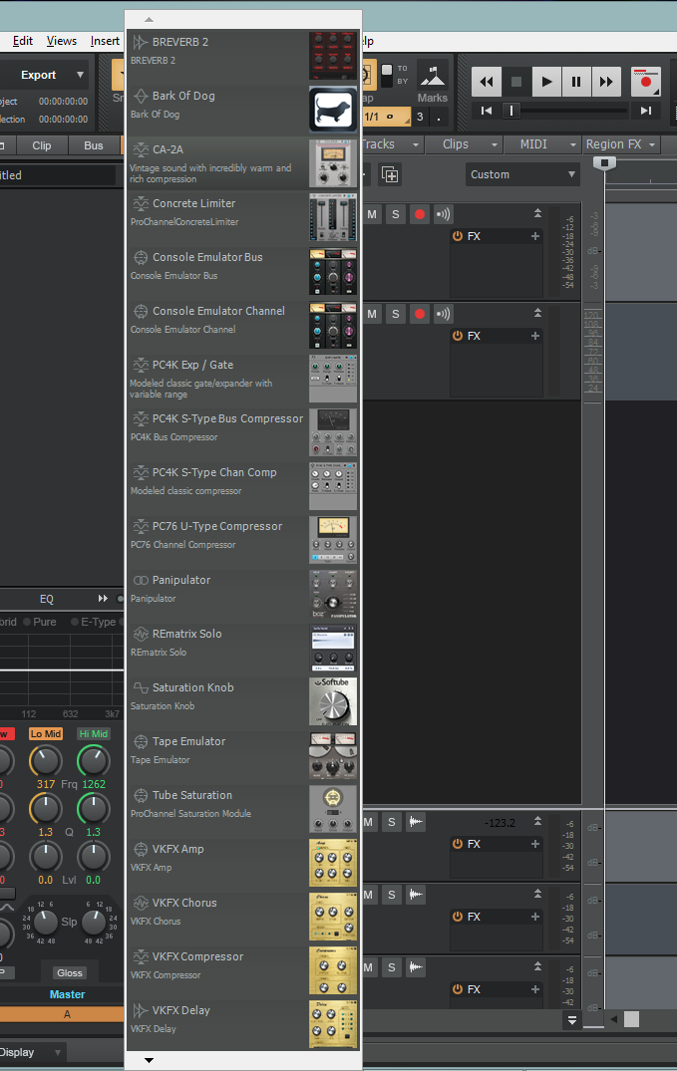Toggle the Lo Mid EQ band
The image size is (677, 1071).
pos(46,733)
